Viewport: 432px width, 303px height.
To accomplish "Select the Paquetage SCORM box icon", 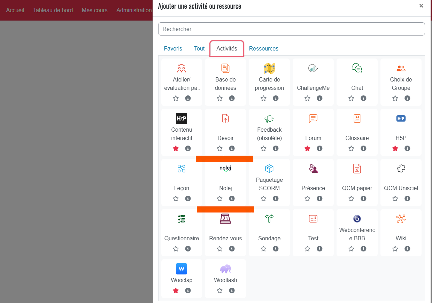I will 269,169.
